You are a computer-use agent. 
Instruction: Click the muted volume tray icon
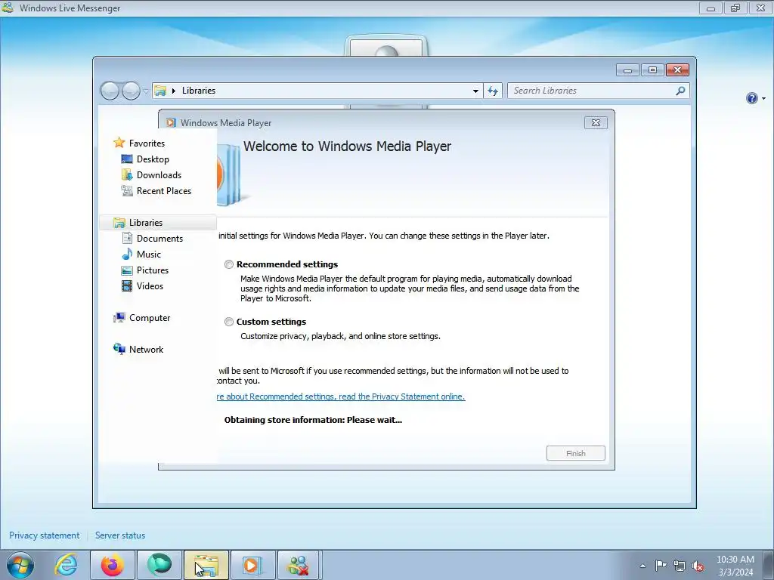(x=698, y=566)
